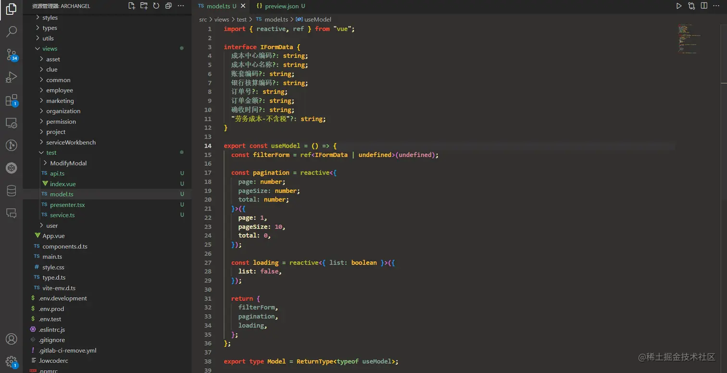
Task: Expand the asset folder
Action: pos(107,59)
